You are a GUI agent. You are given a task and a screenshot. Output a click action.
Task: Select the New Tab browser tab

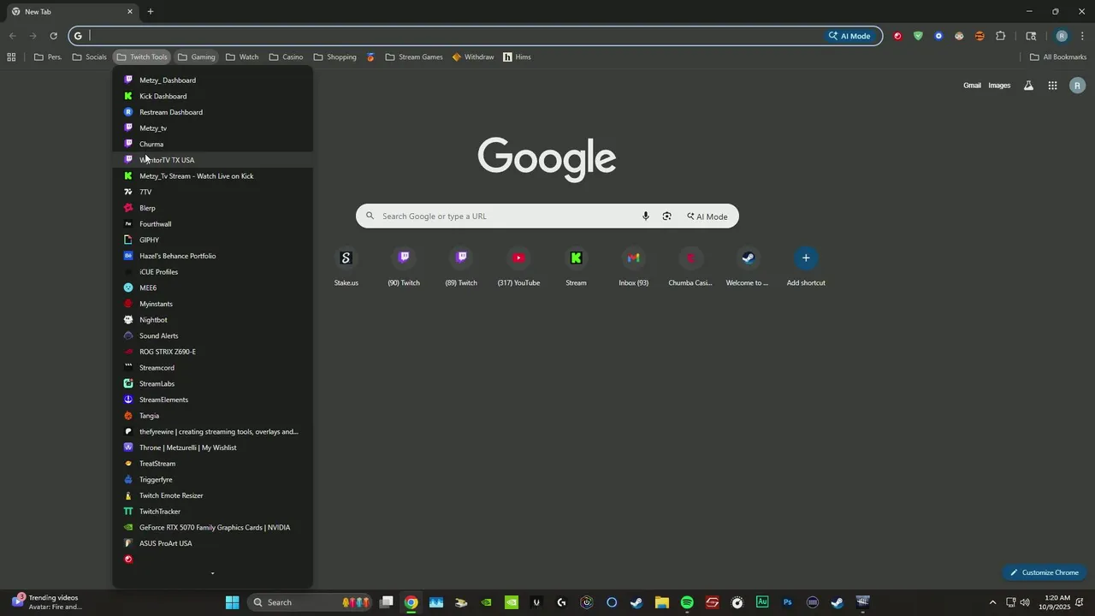(x=73, y=12)
